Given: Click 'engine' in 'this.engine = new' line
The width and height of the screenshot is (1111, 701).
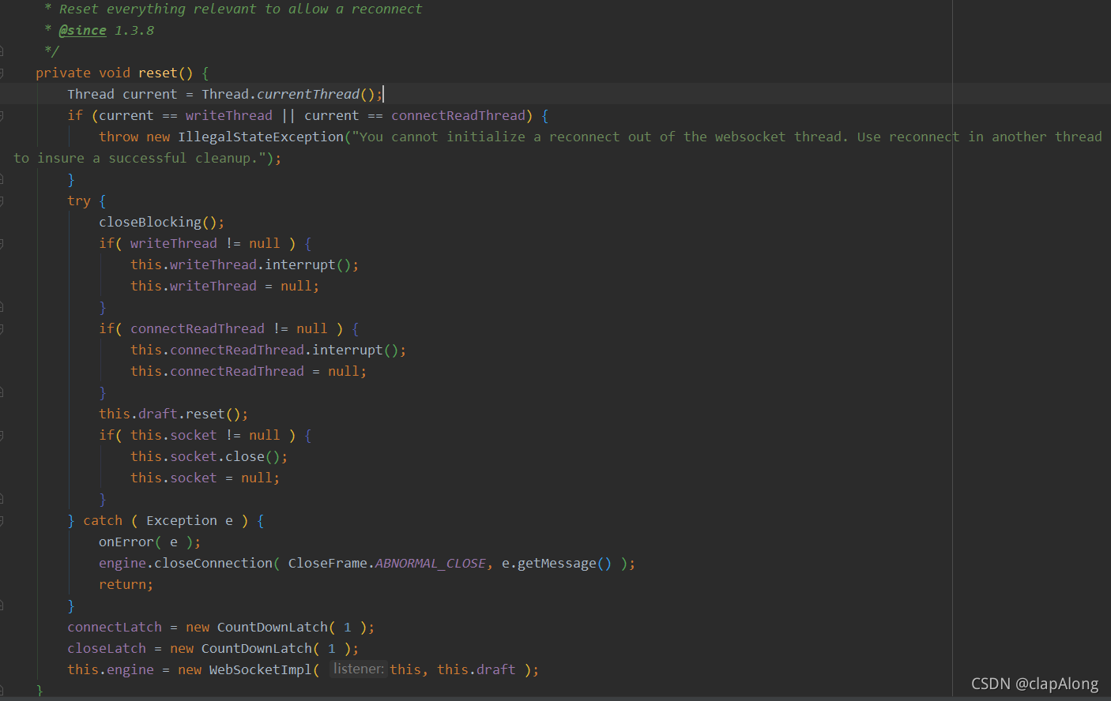Looking at the screenshot, I should (x=130, y=669).
